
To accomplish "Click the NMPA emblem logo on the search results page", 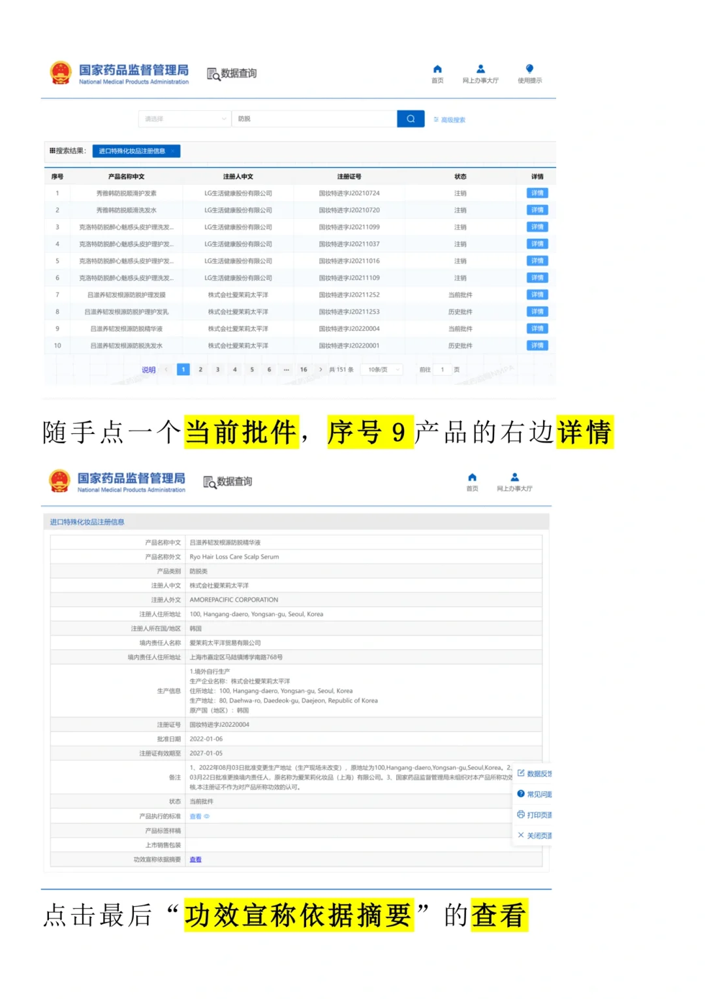I will [x=61, y=73].
